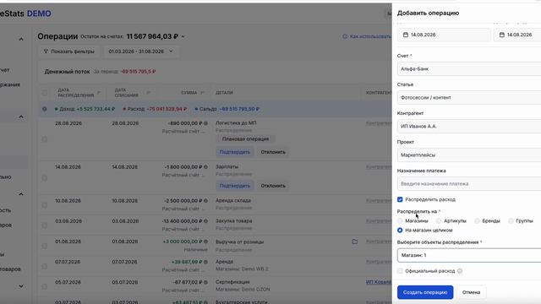
Task: Tick the checkbox for the Аренда склада row
Action: pyautogui.click(x=45, y=205)
